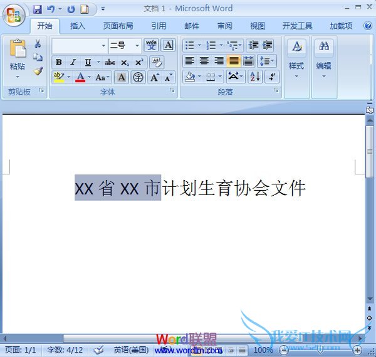Viewport: 376px width, 357px height.
Task: Grow the font size
Action: tap(154, 77)
